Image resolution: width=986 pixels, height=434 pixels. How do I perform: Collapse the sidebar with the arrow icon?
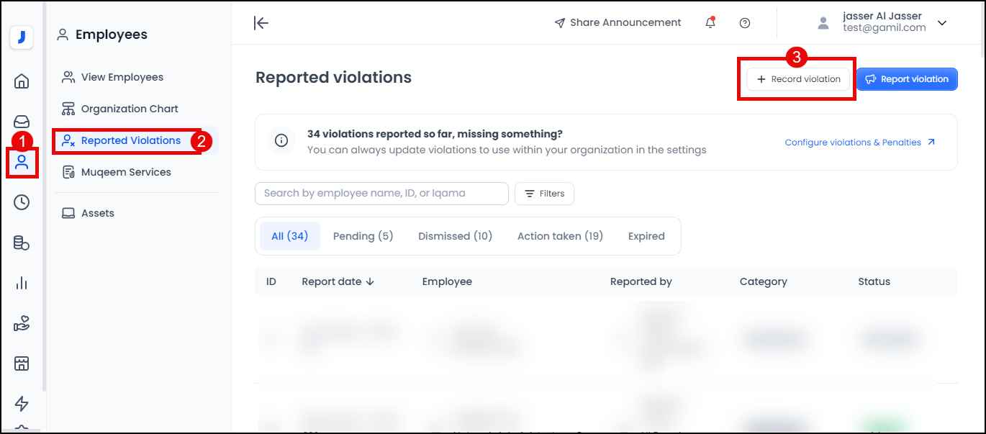click(261, 23)
